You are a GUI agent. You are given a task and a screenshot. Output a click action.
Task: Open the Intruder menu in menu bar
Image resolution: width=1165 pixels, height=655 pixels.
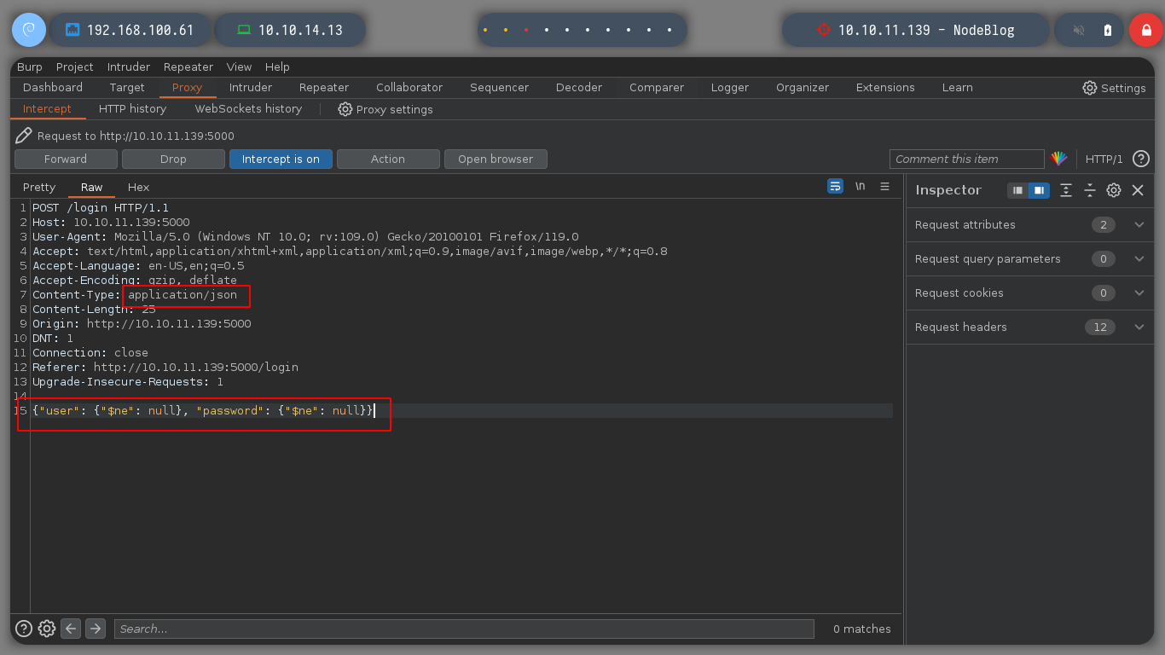(x=129, y=67)
